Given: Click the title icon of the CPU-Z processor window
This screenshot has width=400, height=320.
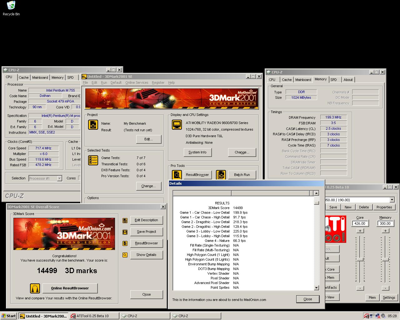Looking at the screenshot, I should (x=5, y=70).
